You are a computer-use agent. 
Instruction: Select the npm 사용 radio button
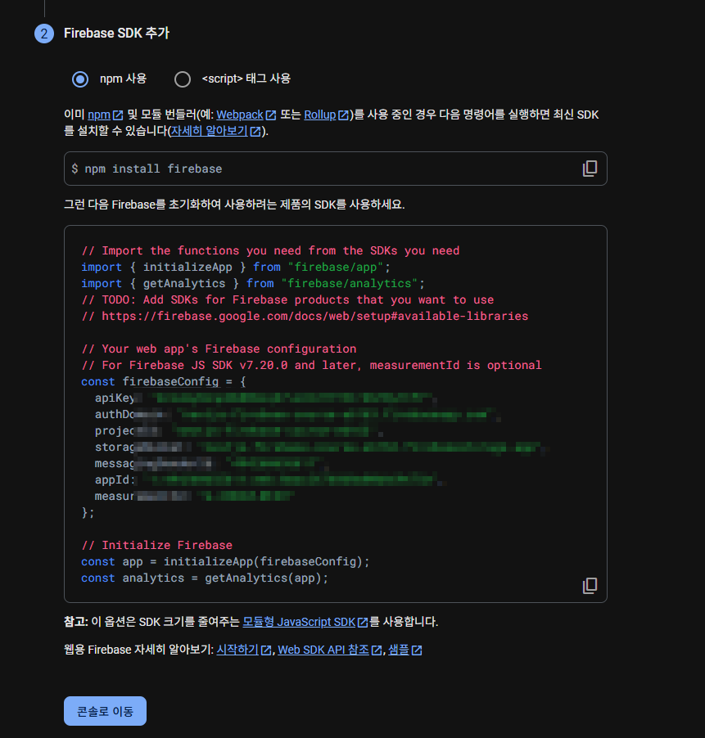(80, 79)
